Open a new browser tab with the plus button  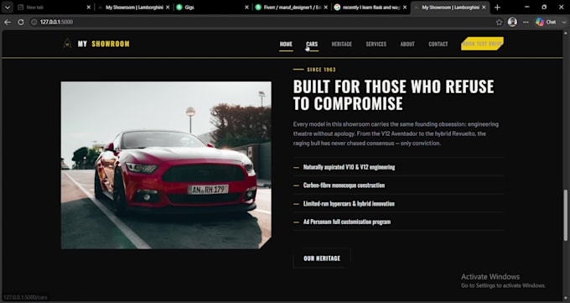tap(497, 8)
